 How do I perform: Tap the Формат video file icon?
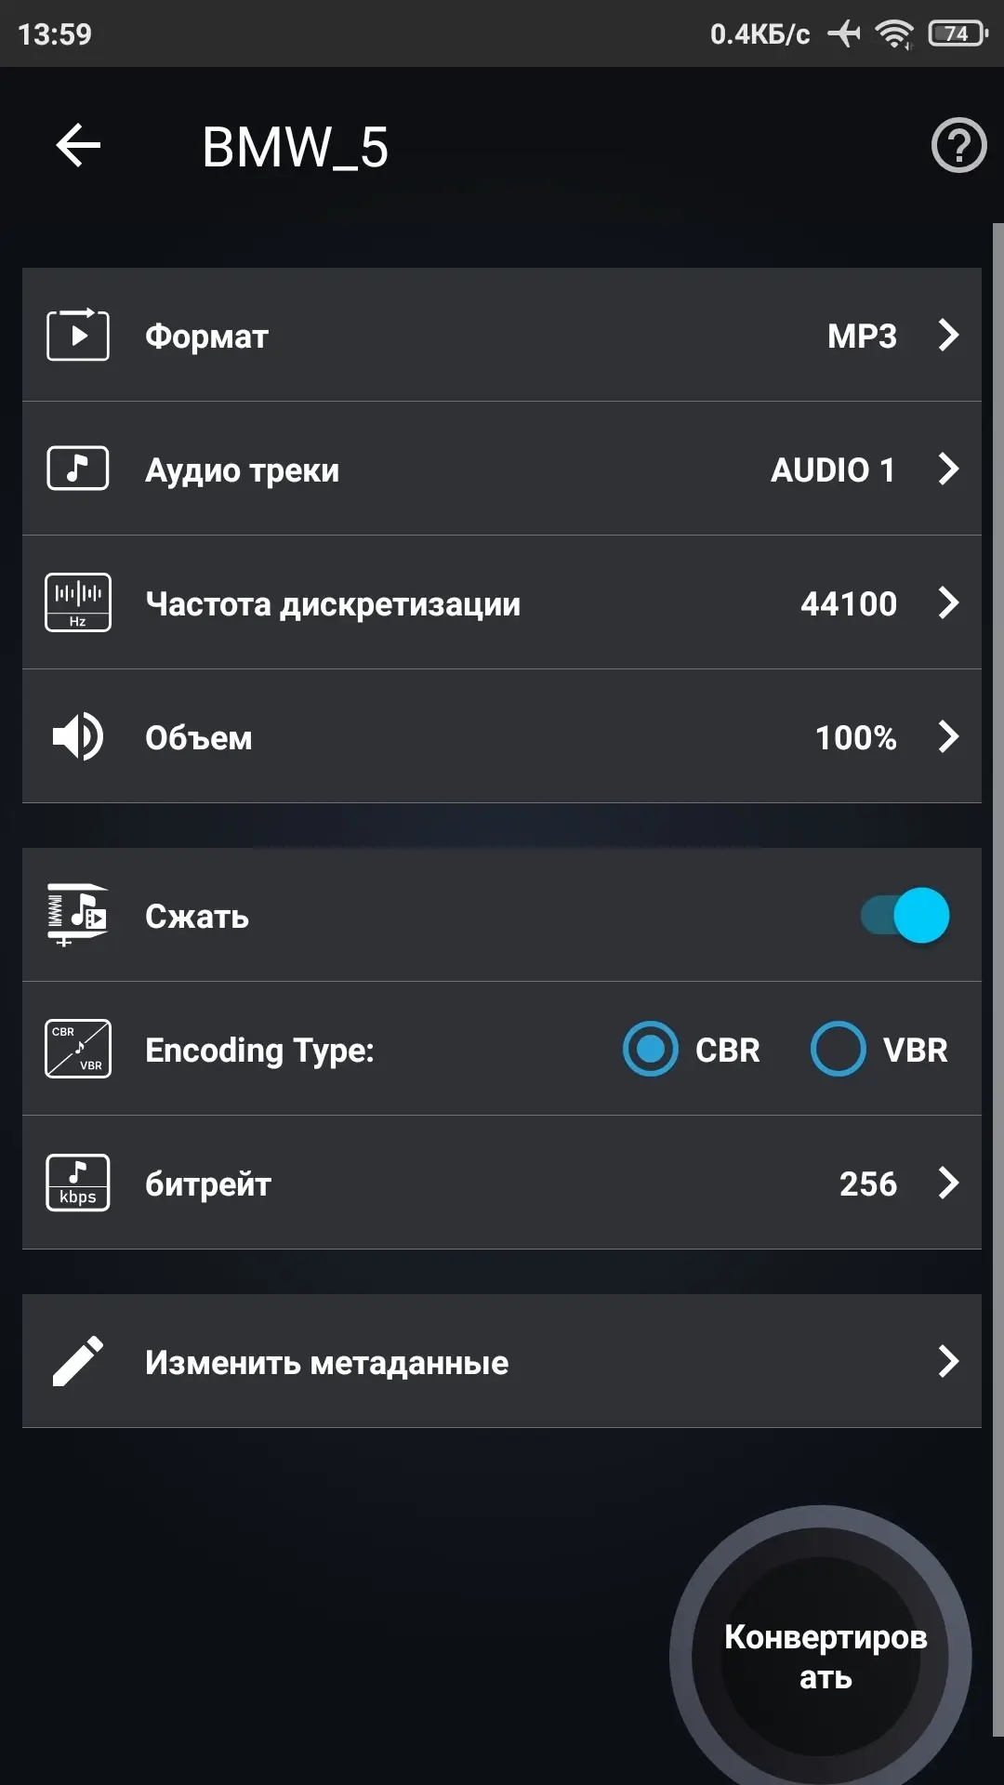tap(78, 335)
